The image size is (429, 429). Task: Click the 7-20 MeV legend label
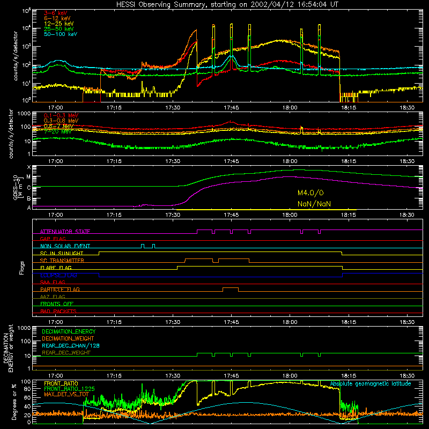coord(58,131)
